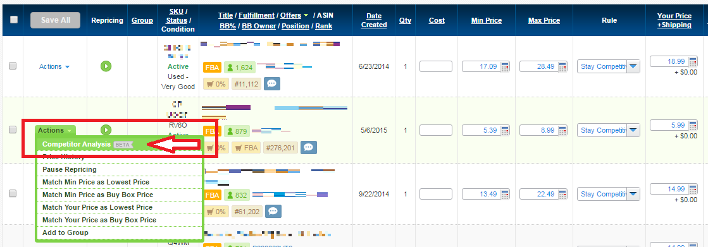
Task: Open Rule dropdown in the 6/23/2014 row
Action: 609,67
